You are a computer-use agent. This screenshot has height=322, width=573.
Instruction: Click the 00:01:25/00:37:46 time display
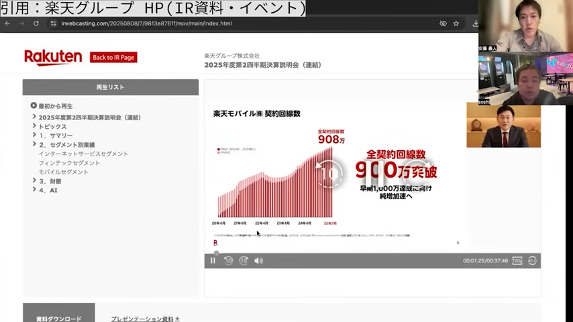pyautogui.click(x=485, y=260)
